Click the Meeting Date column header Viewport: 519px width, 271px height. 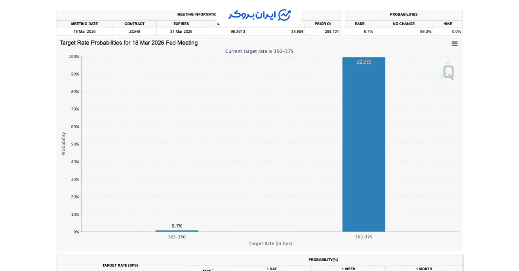[84, 24]
